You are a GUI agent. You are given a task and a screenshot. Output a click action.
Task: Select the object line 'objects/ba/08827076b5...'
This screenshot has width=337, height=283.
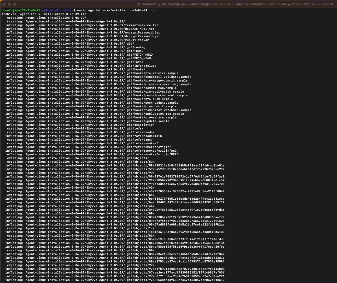tap(115, 199)
